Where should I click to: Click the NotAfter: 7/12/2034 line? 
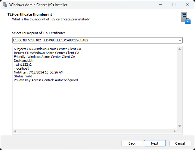[39, 72]
